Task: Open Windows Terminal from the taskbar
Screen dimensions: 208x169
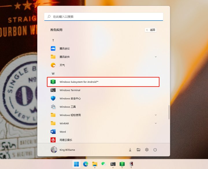Action: [x=113, y=164]
